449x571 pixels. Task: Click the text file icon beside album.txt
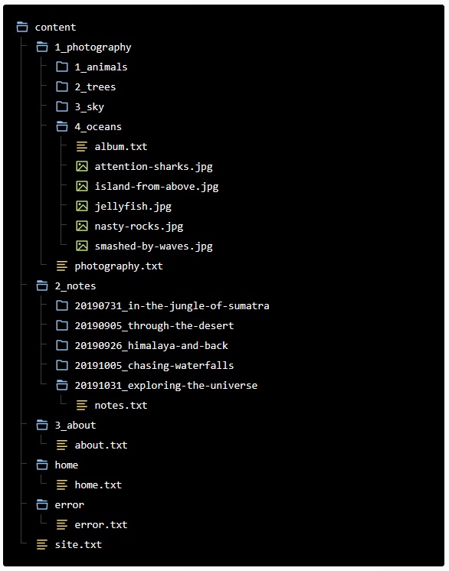(x=82, y=146)
